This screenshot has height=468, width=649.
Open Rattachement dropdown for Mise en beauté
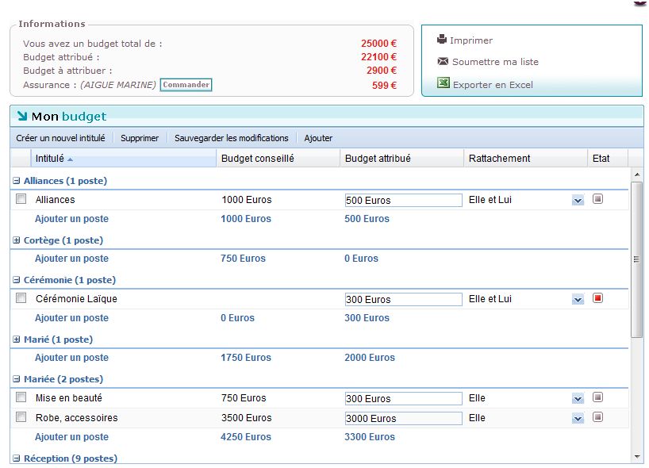tap(578, 399)
